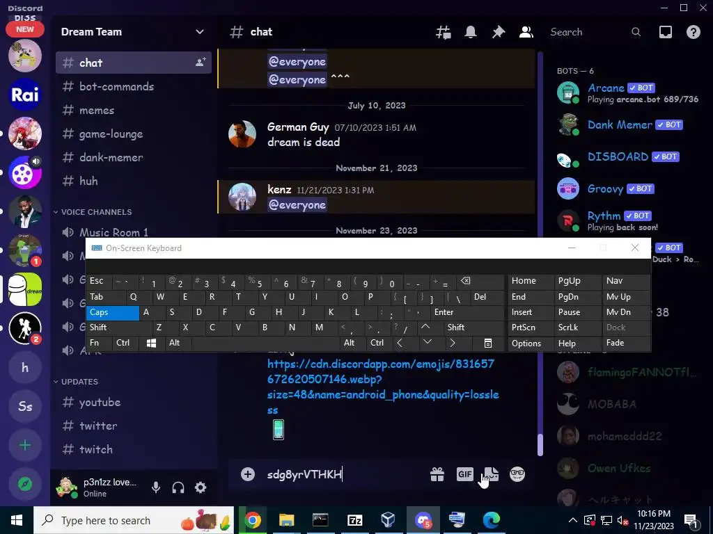Viewport: 713px width, 534px height.
Task: Click German Guy's username
Action: [x=298, y=127]
